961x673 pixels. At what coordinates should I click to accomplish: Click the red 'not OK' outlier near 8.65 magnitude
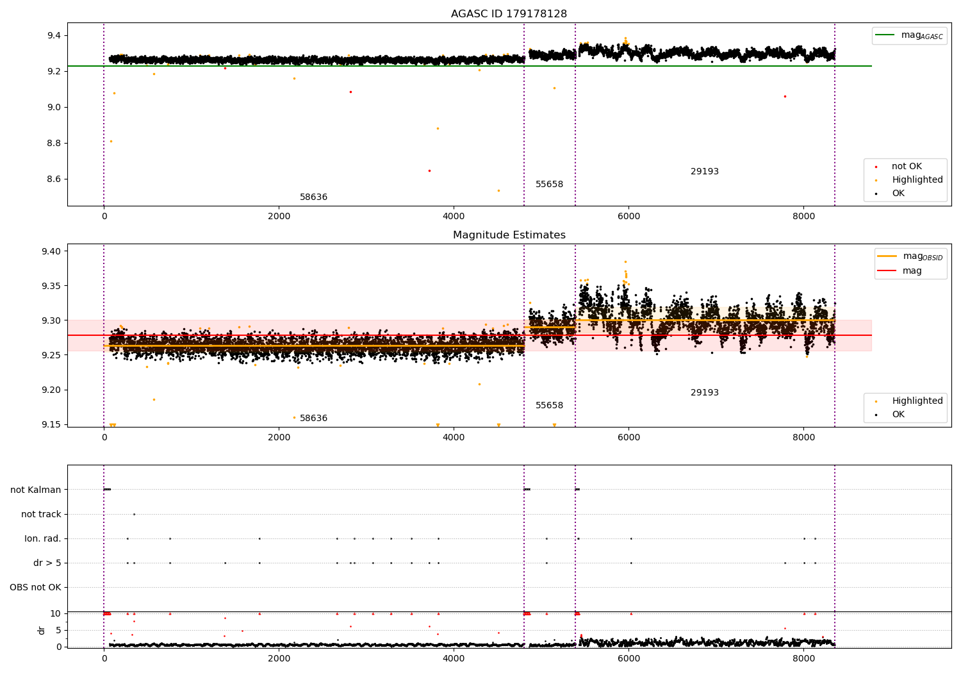pyautogui.click(x=429, y=170)
